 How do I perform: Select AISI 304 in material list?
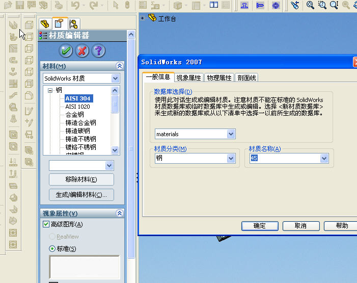coord(78,98)
